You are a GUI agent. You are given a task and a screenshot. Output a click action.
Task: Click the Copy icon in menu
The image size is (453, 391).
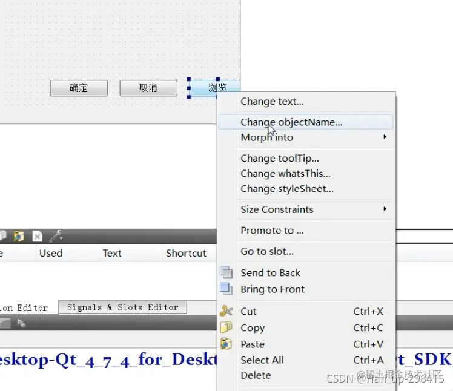coord(226,327)
